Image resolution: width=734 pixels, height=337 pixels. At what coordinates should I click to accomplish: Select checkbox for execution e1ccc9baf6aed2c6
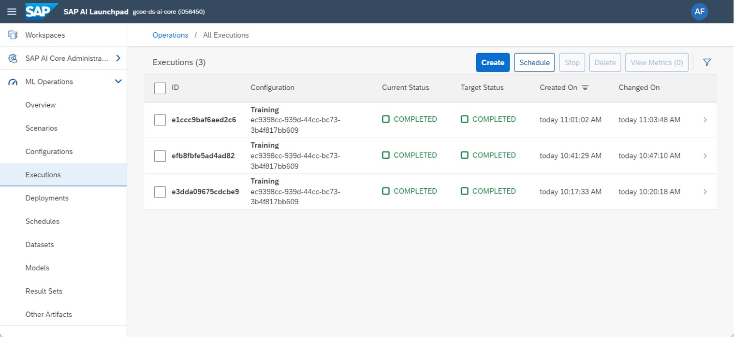160,120
